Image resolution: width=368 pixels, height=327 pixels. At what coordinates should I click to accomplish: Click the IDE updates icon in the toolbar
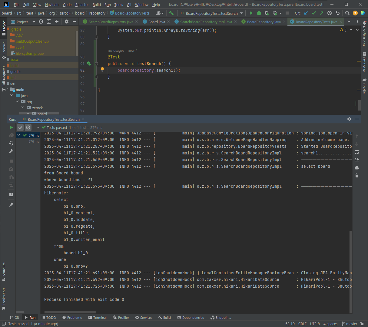coord(355,13)
